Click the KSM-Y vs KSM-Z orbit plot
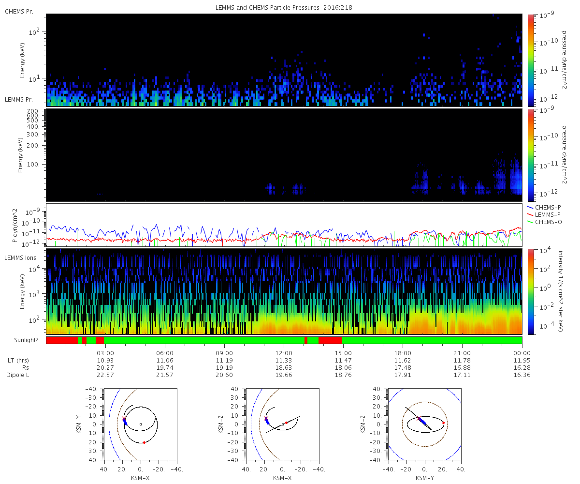Viewport: 580px width, 484px height. (x=424, y=424)
